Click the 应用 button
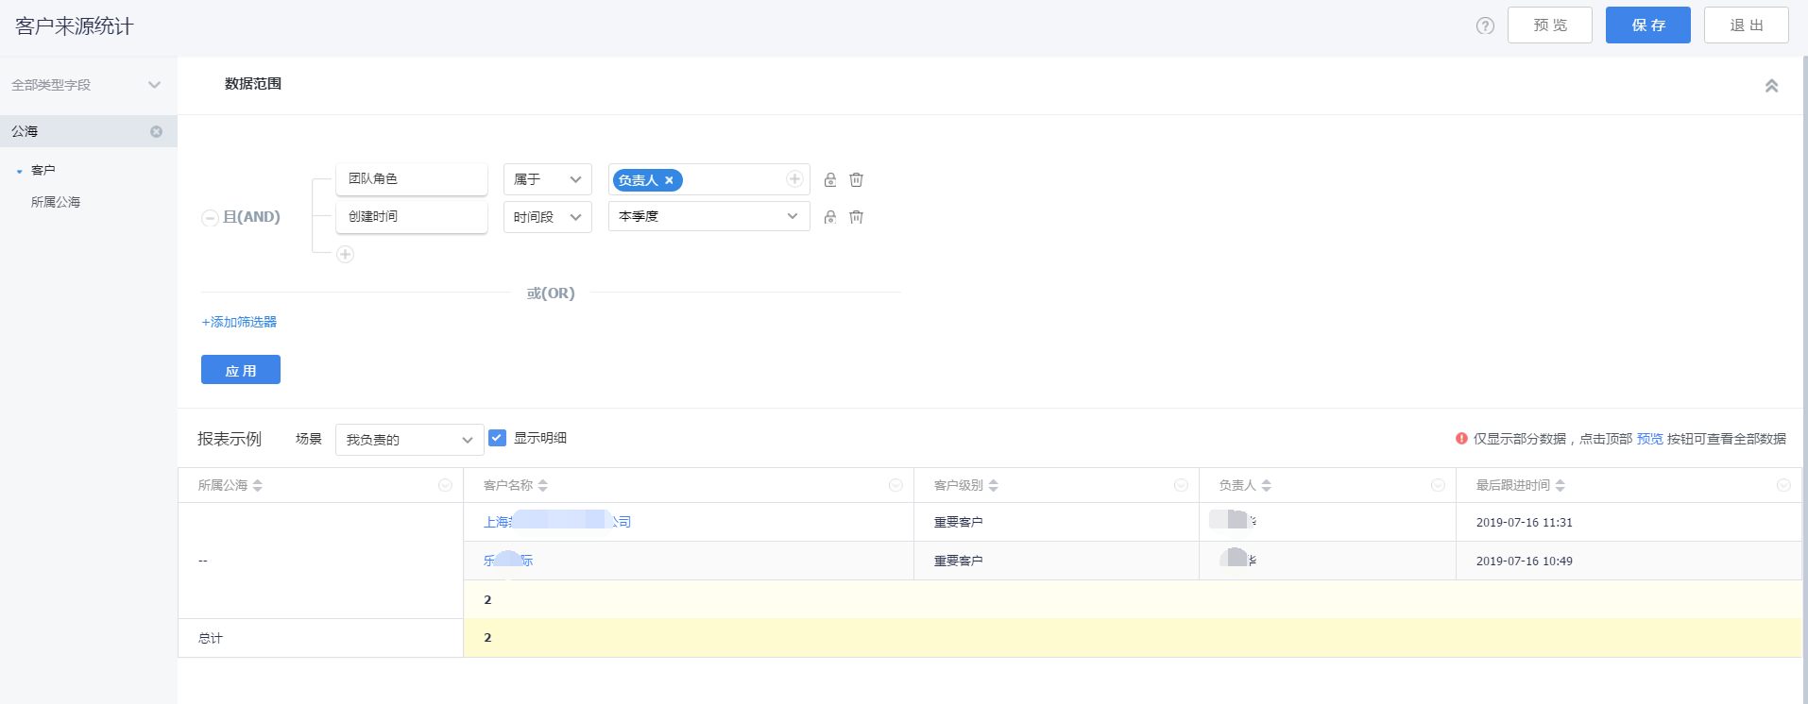Screen dimensions: 1808x704 click(x=241, y=370)
